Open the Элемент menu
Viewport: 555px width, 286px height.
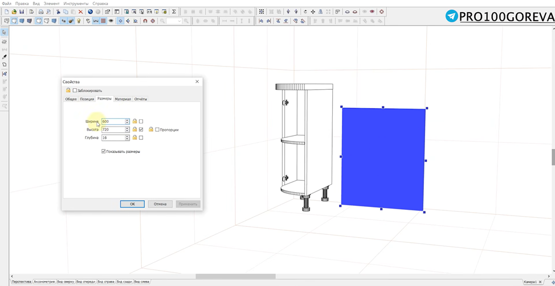pyautogui.click(x=51, y=3)
